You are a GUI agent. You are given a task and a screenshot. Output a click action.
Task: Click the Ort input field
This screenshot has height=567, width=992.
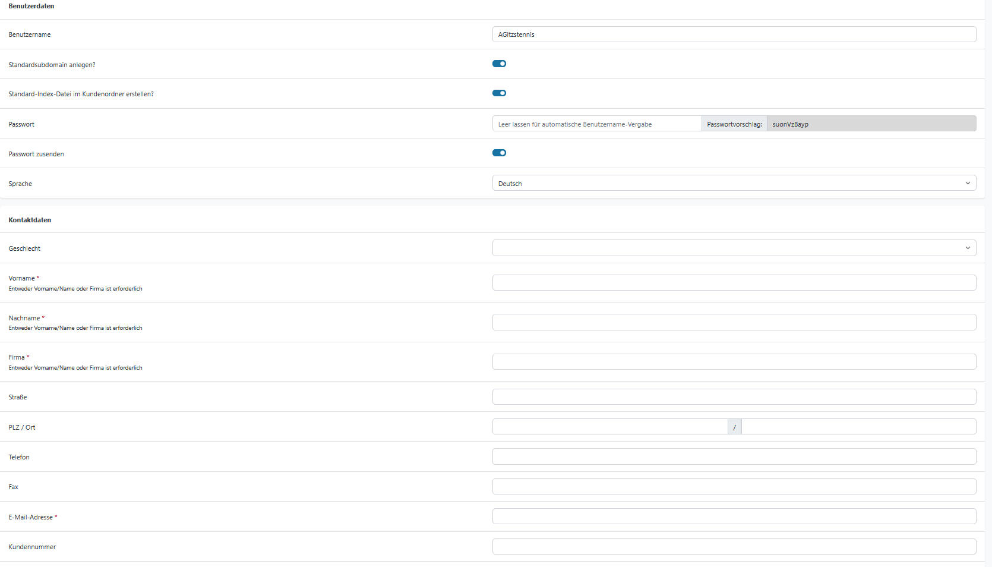(x=859, y=427)
